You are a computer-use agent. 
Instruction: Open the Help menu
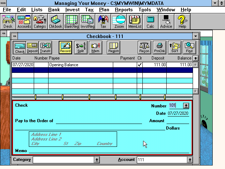186,10
